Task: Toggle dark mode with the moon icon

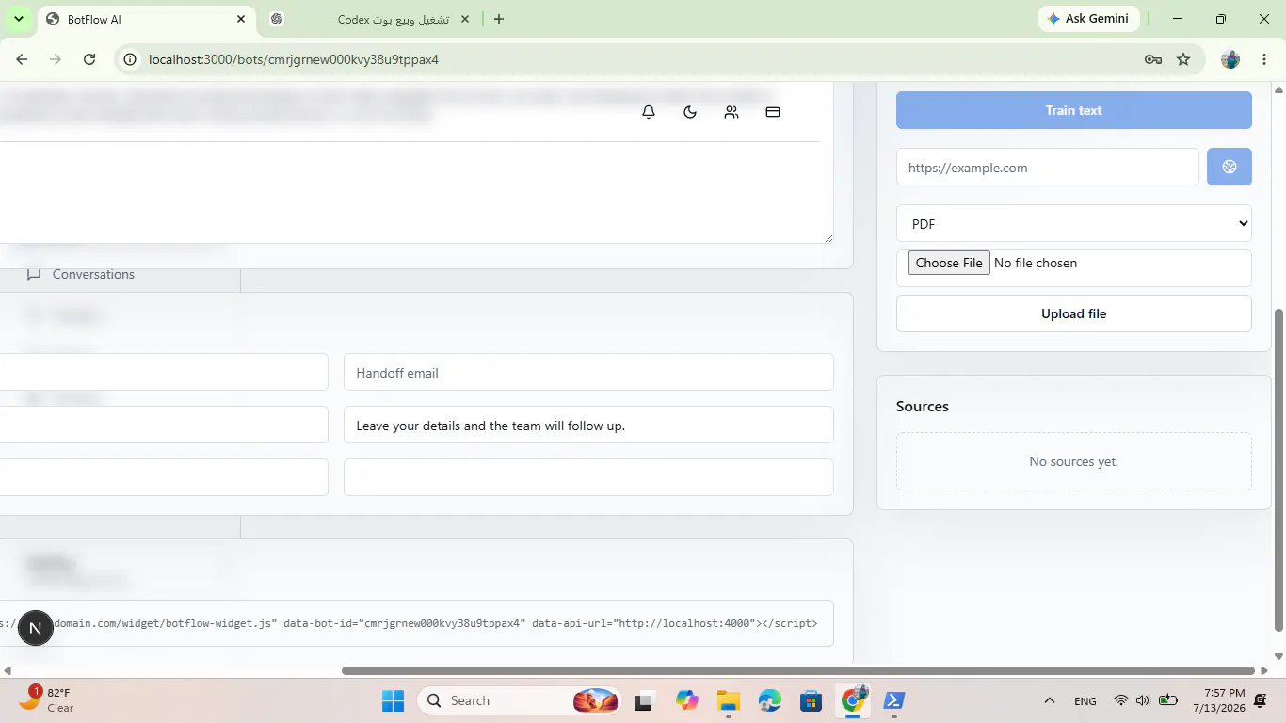Action: click(690, 112)
